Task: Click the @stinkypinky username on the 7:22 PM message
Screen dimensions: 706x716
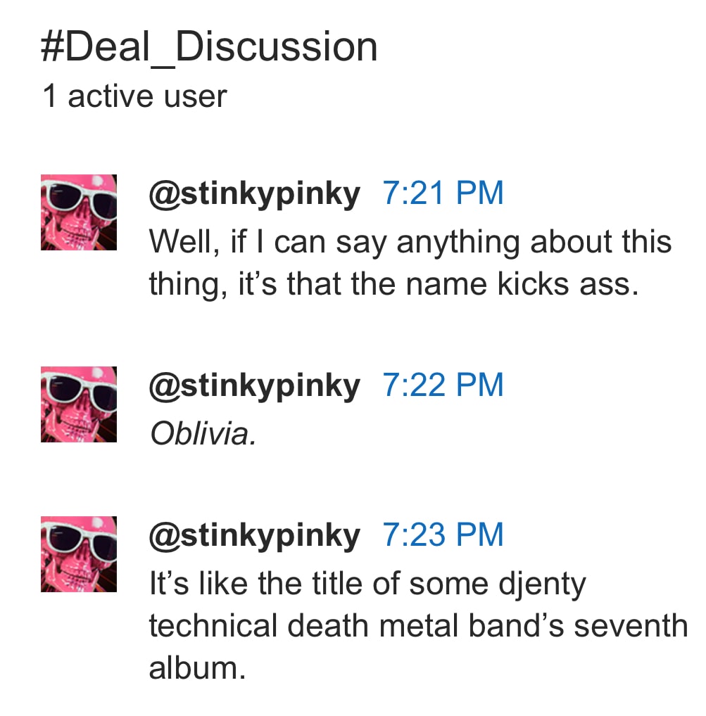Action: tap(254, 385)
